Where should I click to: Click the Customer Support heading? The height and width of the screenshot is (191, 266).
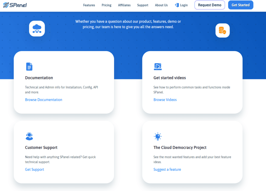(41, 147)
